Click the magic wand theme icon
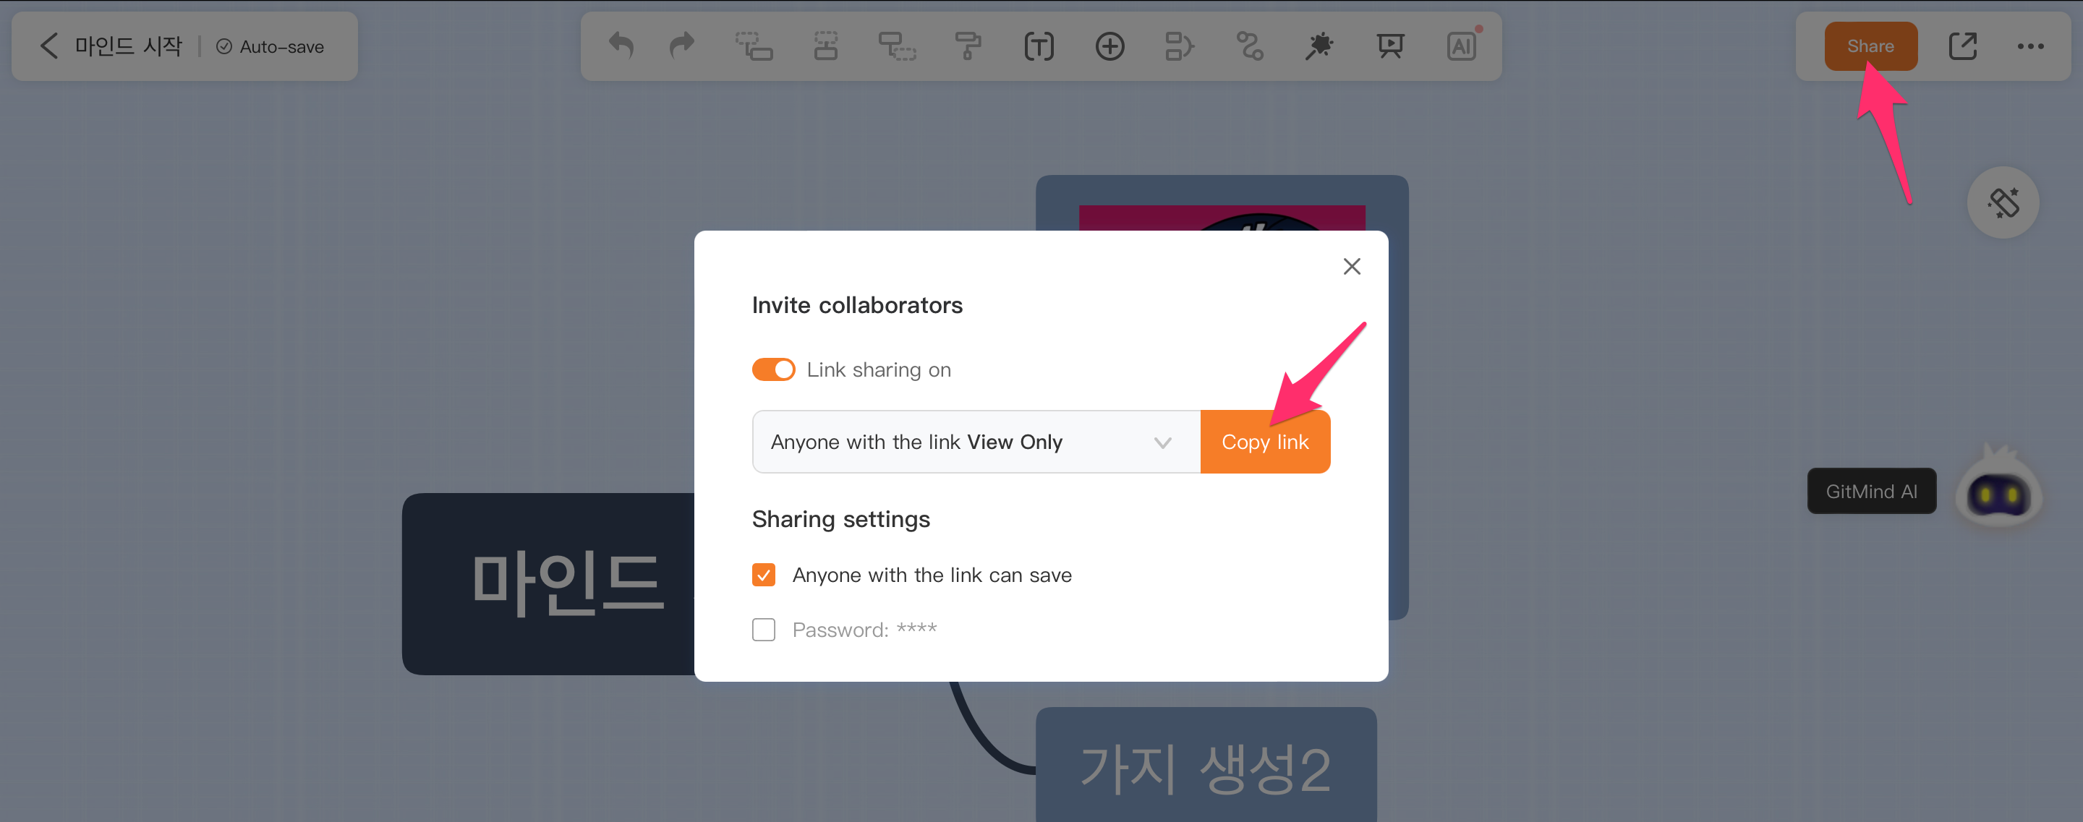2083x822 pixels. (x=1320, y=46)
